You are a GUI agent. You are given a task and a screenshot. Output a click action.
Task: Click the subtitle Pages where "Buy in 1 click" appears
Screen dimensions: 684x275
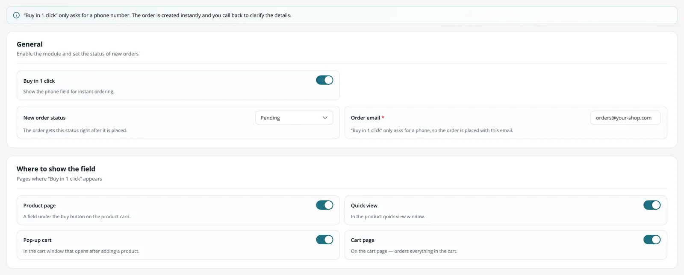coord(59,179)
